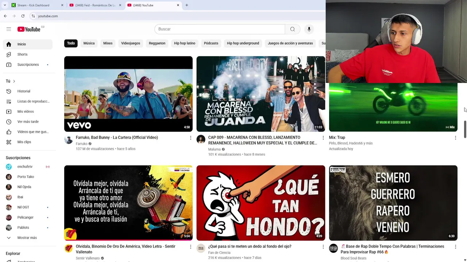This screenshot has height=262, width=467.
Task: Open the Nil Ojeda channel subscription
Action: (x=28, y=187)
